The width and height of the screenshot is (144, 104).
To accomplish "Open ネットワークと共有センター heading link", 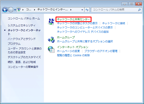I will (73, 19).
